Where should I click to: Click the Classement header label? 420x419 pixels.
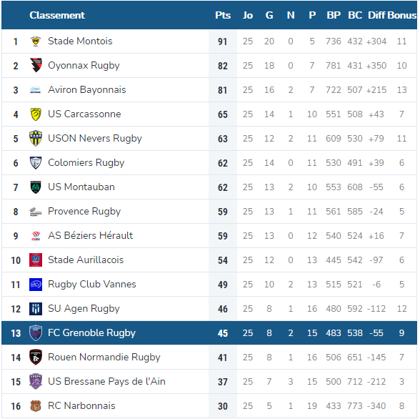coord(57,15)
